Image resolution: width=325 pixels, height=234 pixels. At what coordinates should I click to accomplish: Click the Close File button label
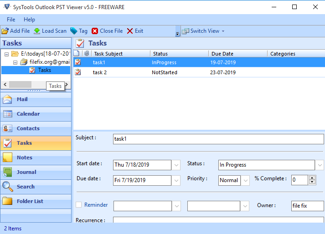tap(111, 31)
